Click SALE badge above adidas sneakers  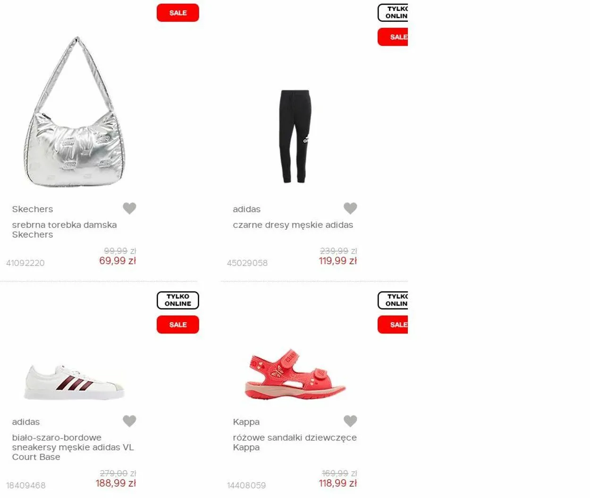pyautogui.click(x=178, y=324)
